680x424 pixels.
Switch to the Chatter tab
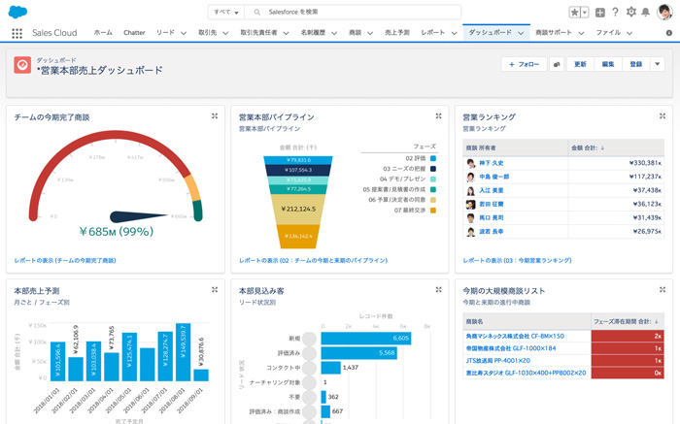click(x=134, y=33)
